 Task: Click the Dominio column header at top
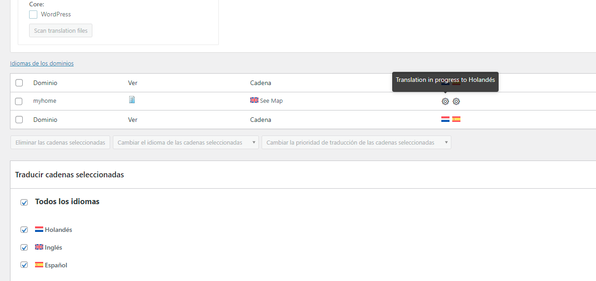[x=45, y=83]
